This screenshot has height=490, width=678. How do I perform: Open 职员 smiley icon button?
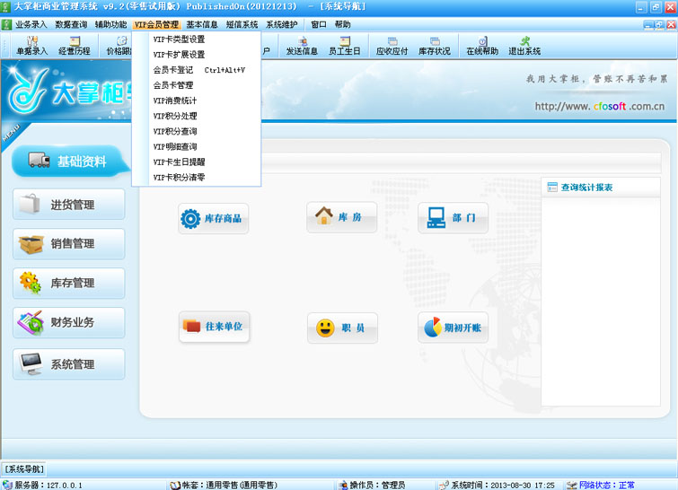point(342,328)
